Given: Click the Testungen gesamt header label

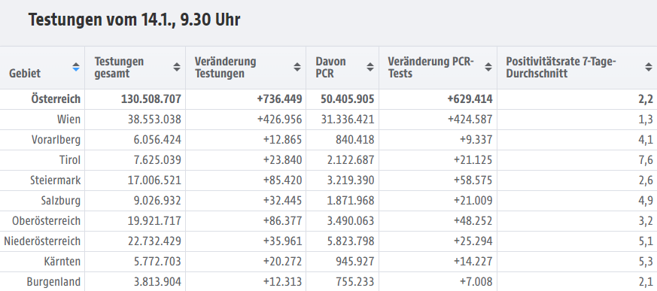Looking at the screenshot, I should (119, 68).
